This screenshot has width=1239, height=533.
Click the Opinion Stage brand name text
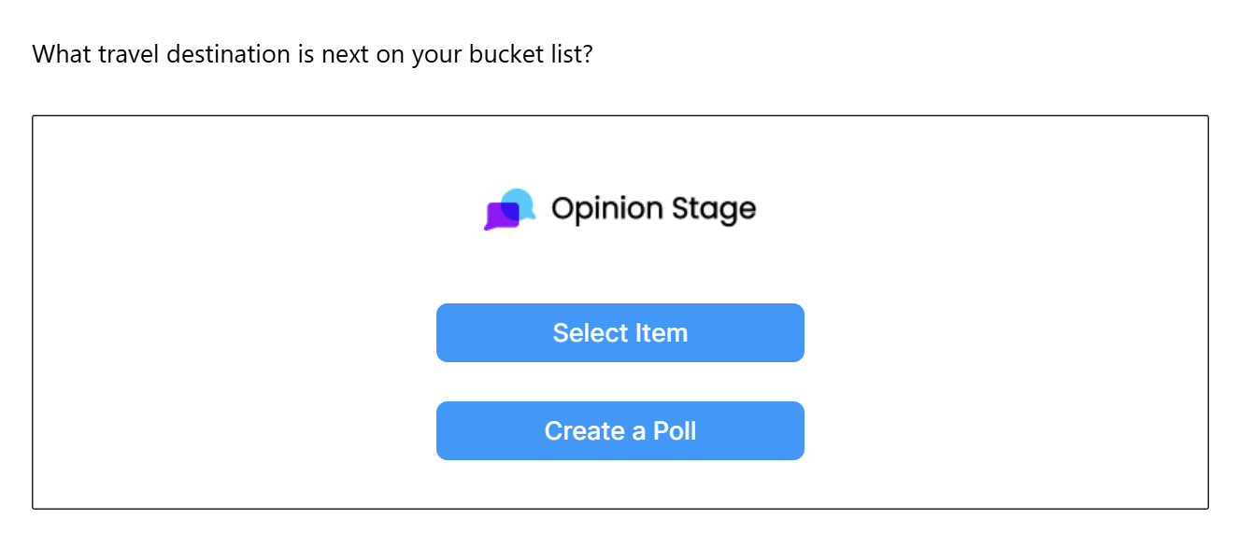(653, 209)
